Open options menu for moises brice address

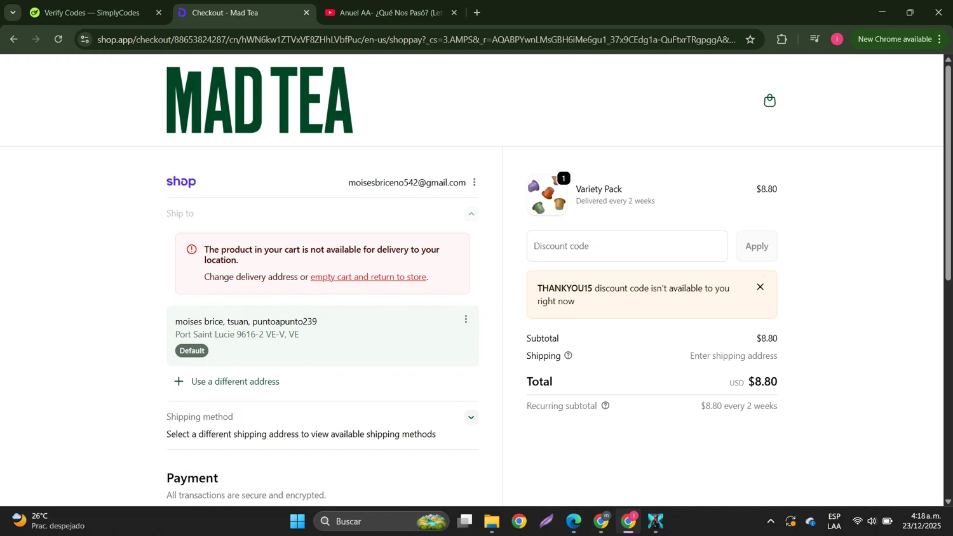click(466, 319)
